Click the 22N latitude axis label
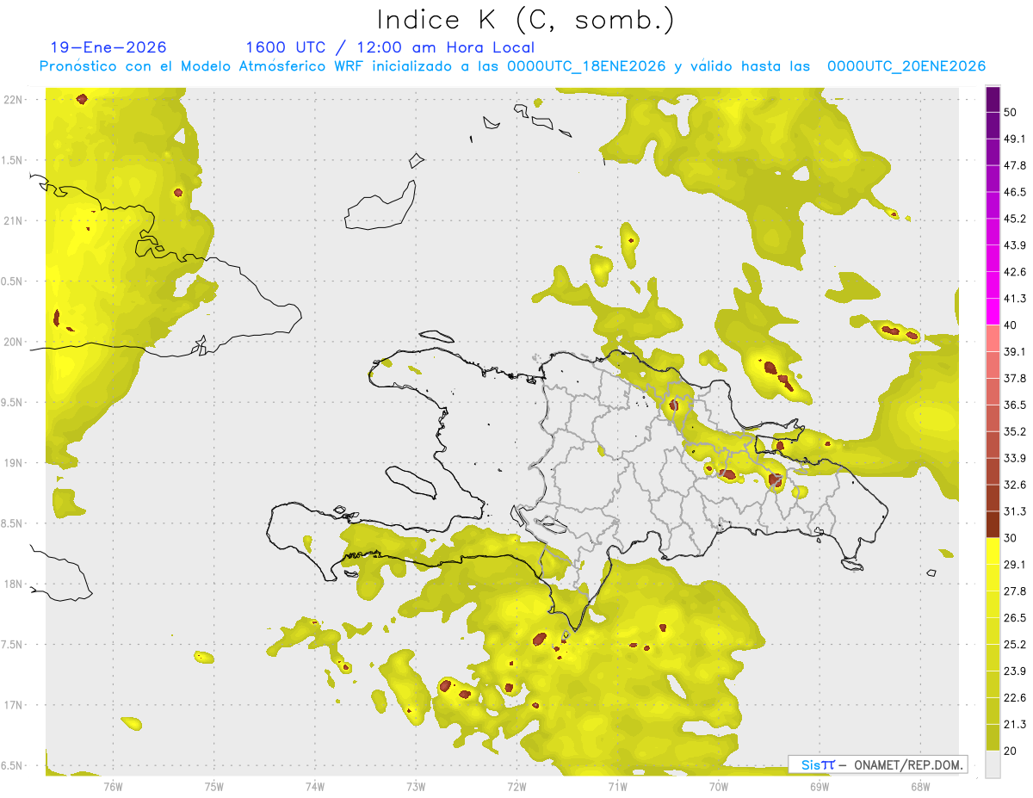 (13, 99)
